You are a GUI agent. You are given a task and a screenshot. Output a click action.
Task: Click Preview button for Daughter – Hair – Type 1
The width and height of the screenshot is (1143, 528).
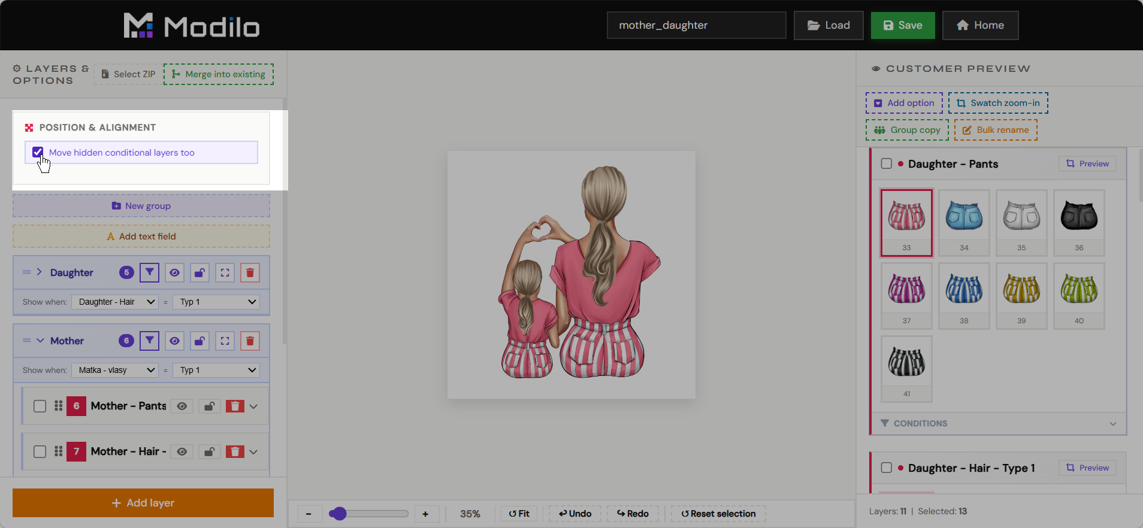pos(1087,468)
